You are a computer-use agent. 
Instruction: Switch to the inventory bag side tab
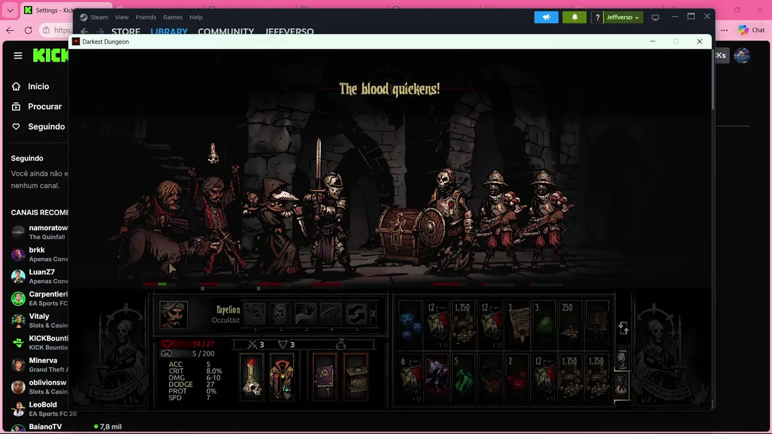622,385
